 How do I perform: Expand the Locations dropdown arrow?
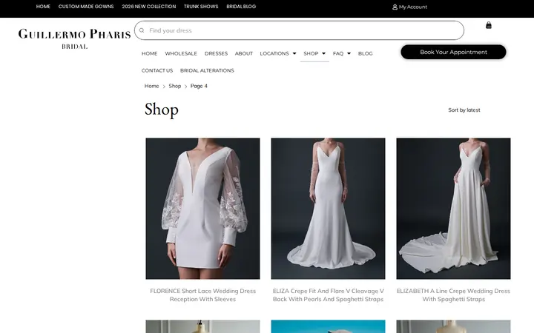tap(294, 53)
